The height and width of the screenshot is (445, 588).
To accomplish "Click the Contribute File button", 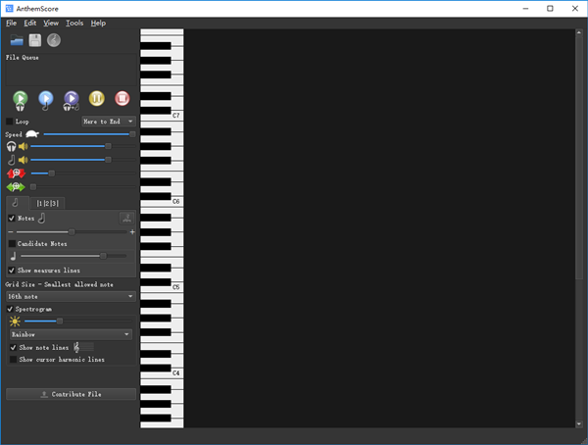I will tap(70, 394).
